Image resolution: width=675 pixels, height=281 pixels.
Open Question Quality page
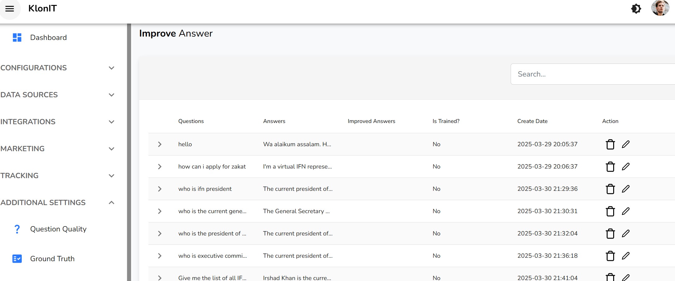(58, 229)
